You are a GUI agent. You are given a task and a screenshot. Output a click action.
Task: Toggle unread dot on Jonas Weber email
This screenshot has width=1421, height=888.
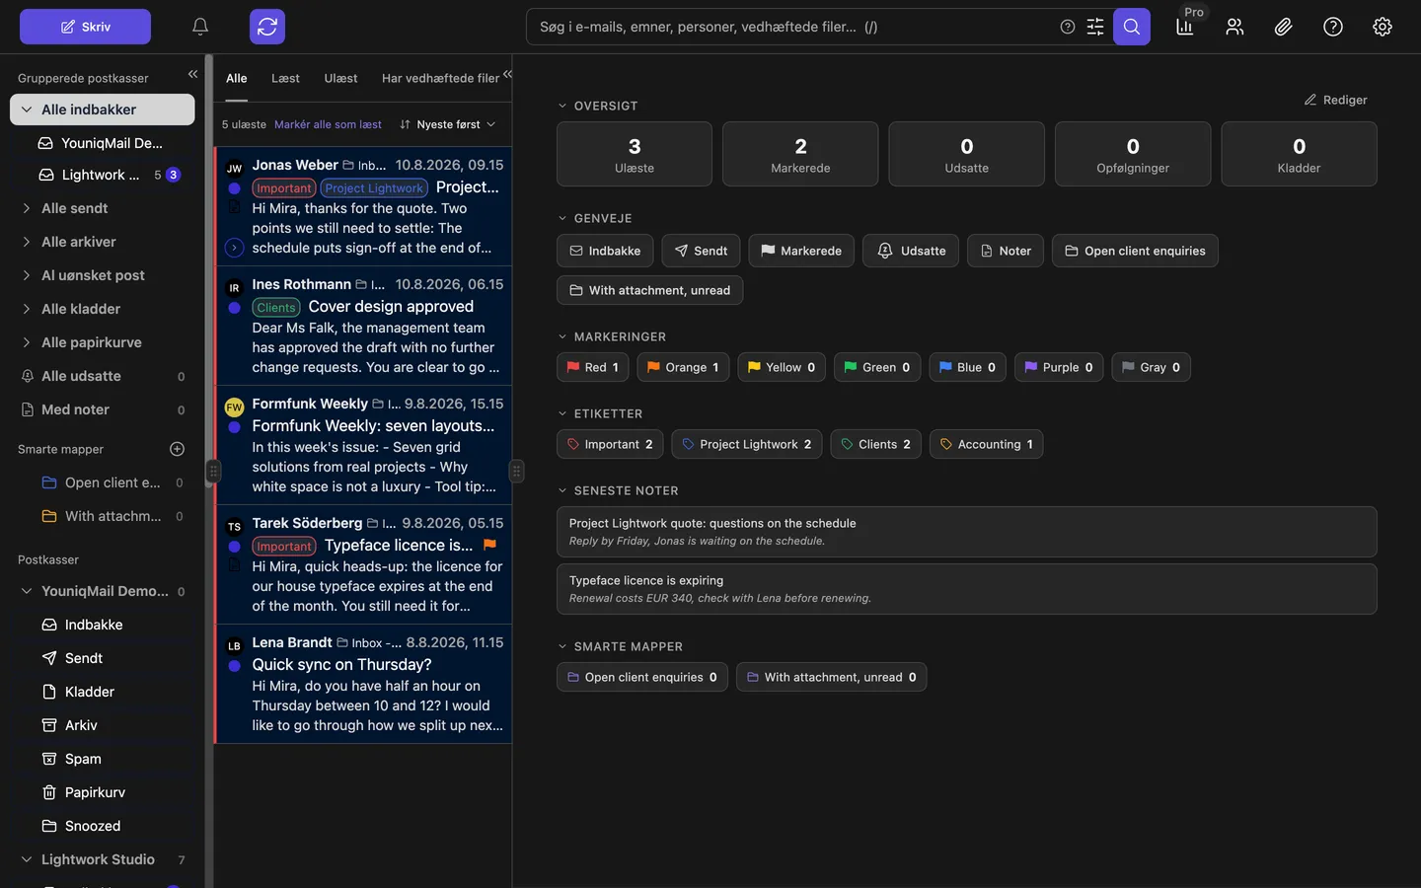pos(234,188)
